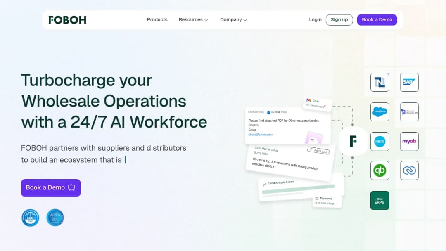The height and width of the screenshot is (251, 446).
Task: Click the Outlook icon on the email card
Action: [x=268, y=112]
